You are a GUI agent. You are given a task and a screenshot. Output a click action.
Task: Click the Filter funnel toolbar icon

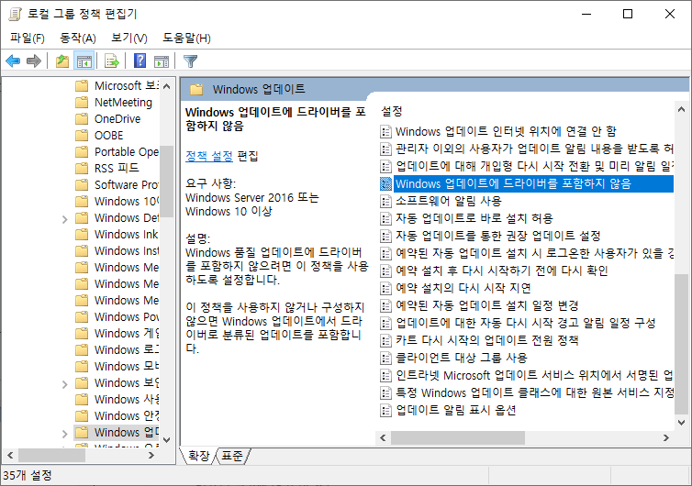pos(190,61)
